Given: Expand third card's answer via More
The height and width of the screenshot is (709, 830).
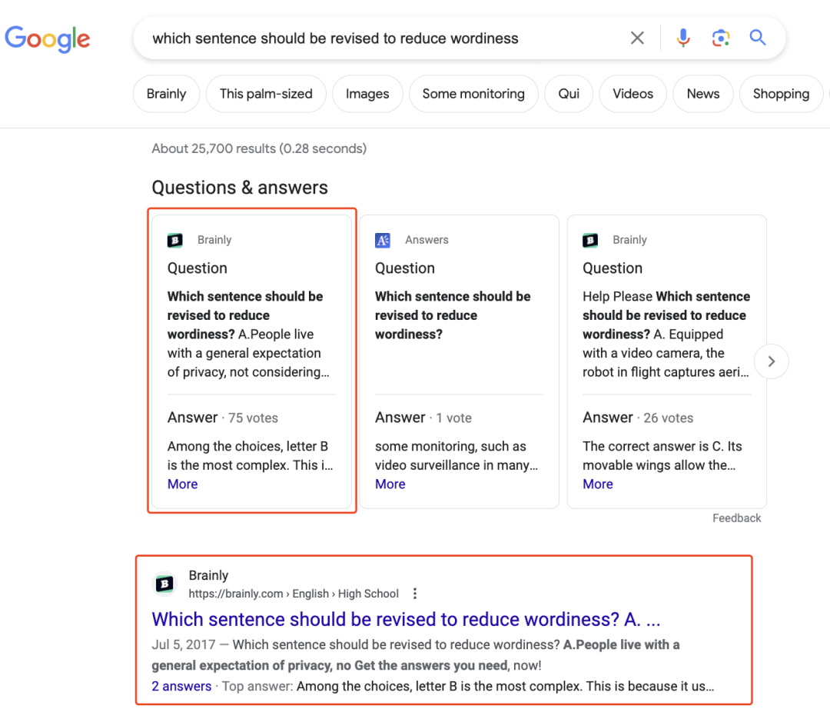Looking at the screenshot, I should pyautogui.click(x=597, y=484).
